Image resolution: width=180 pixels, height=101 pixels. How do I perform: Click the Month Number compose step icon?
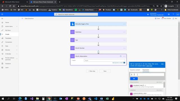point(73,48)
